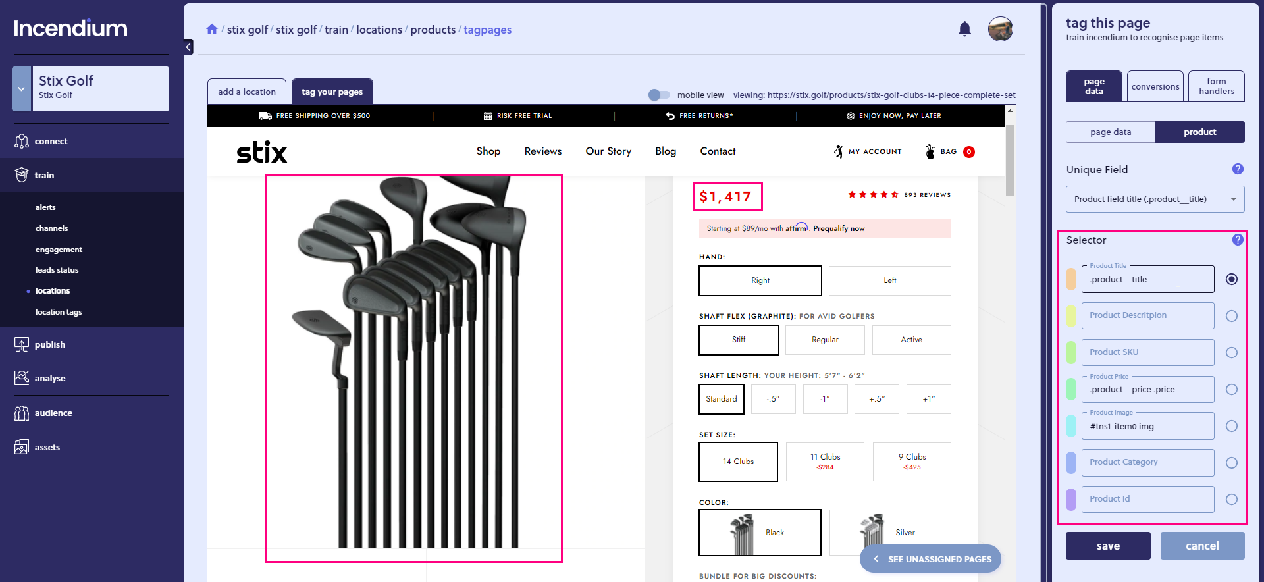Click the five-star rating
1264x582 pixels.
pyautogui.click(x=873, y=194)
